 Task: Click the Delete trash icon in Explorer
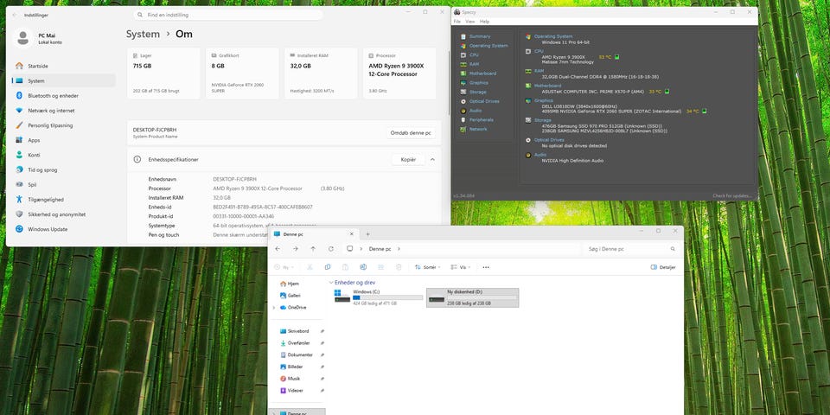tap(399, 267)
